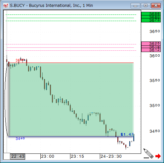Screen dimensions: 164x163
Task: Click the 3650 price scale label
Action: tap(155, 32)
